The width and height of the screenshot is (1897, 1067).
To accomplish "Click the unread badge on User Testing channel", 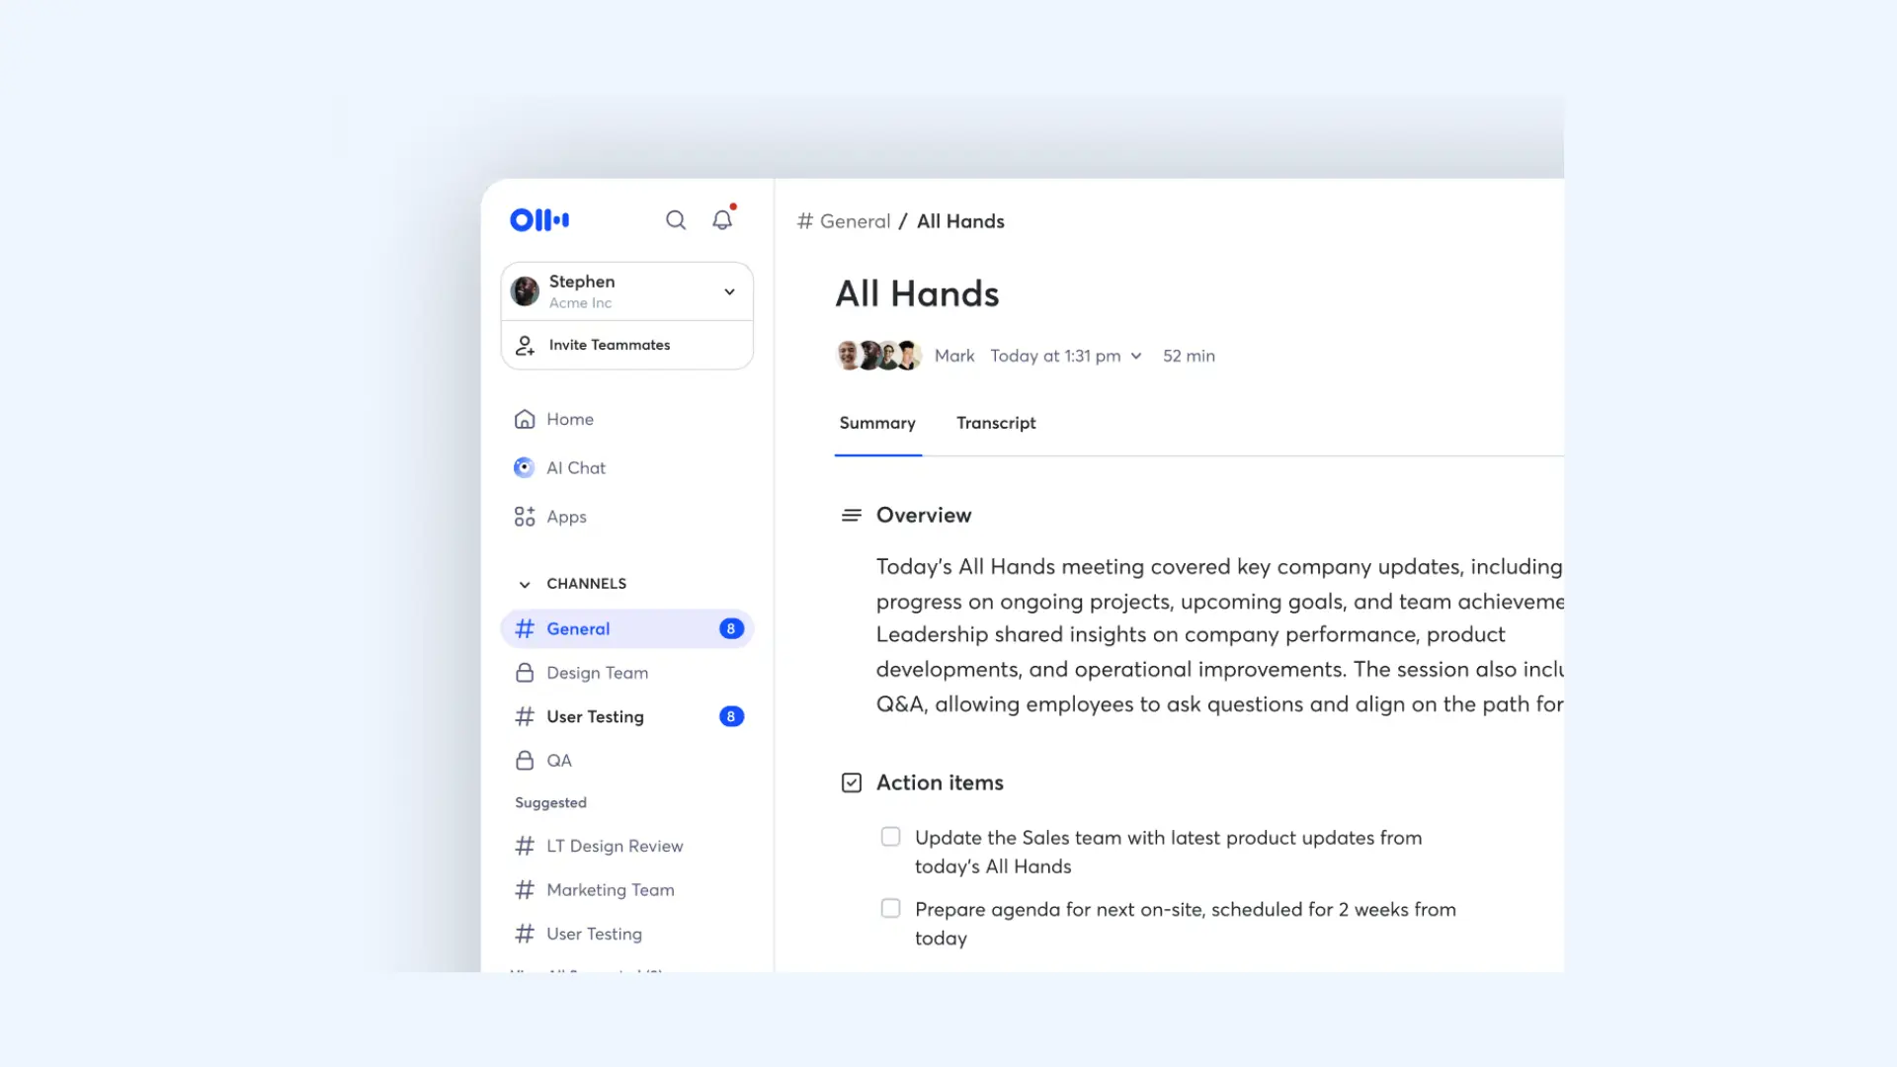I will pos(731,716).
